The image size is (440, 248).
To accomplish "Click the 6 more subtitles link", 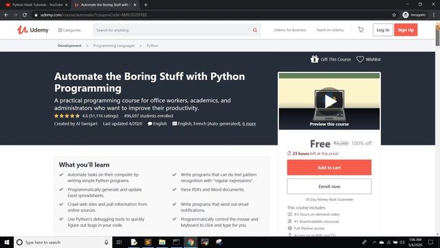I will coord(249,124).
